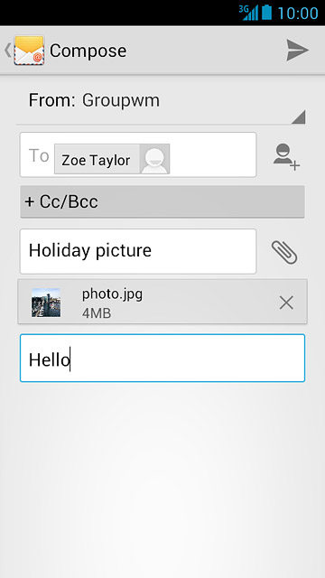Send the email with the arrow icon
Image resolution: width=325 pixels, height=578 pixels.
(x=297, y=51)
